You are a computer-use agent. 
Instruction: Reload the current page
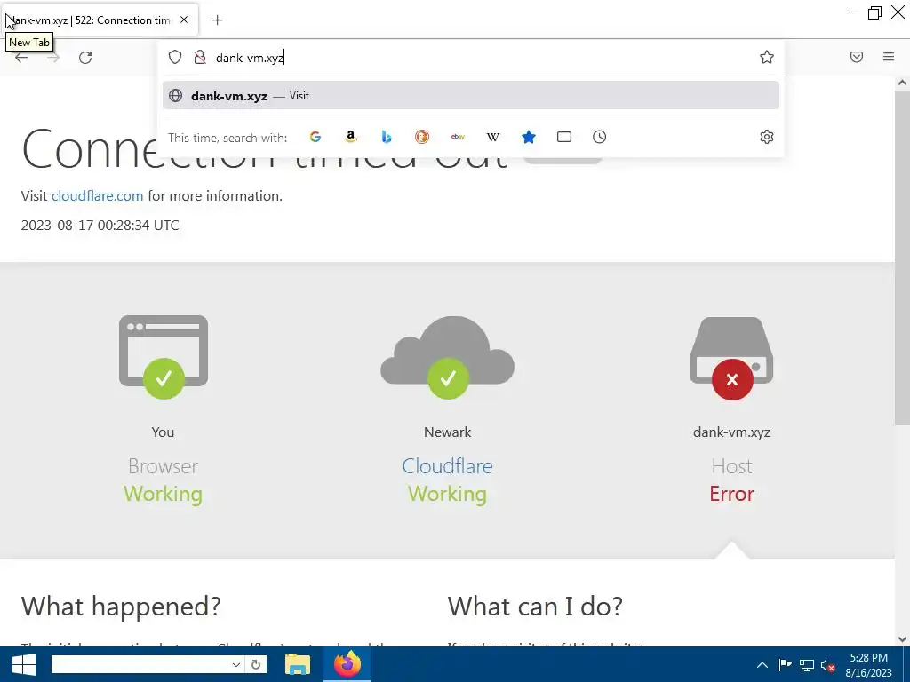pos(85,57)
